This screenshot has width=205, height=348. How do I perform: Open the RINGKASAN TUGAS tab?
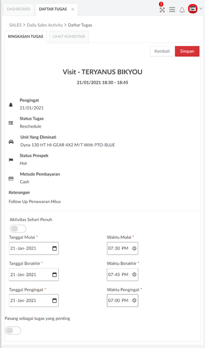(x=26, y=36)
